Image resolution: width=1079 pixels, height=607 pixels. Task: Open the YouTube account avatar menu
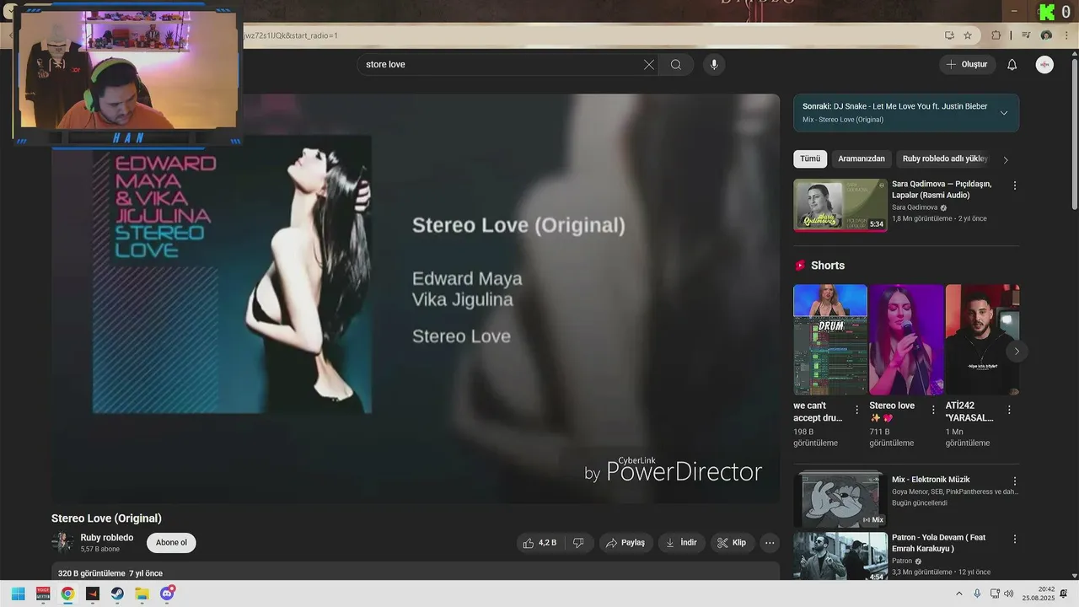click(x=1044, y=65)
